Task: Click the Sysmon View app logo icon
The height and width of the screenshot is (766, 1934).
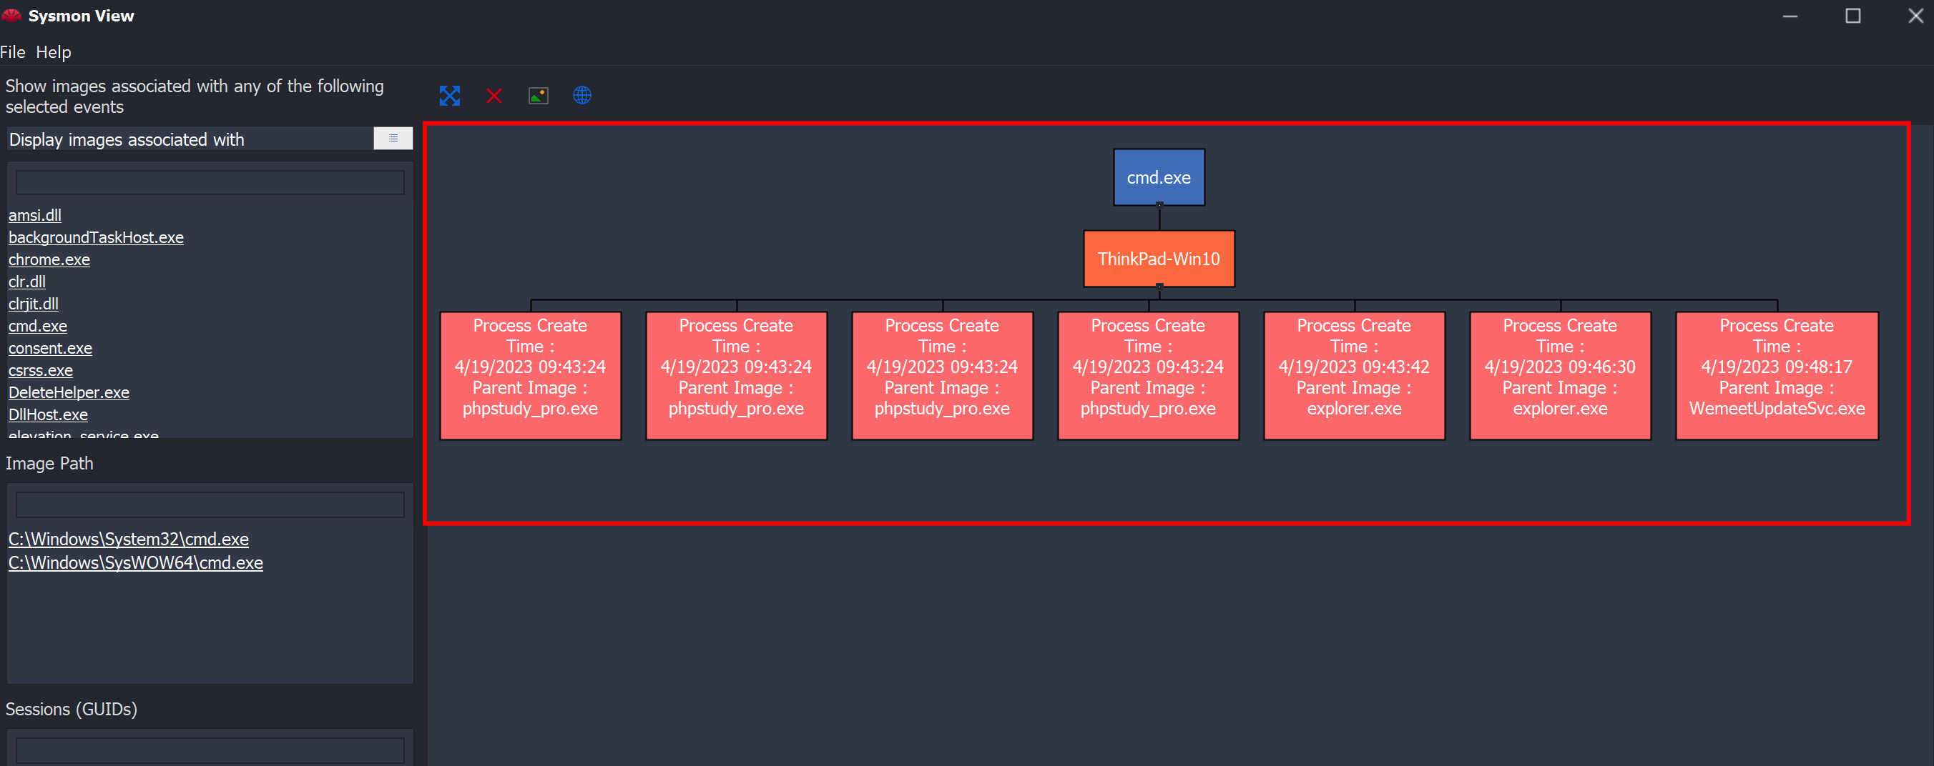Action: tap(11, 15)
